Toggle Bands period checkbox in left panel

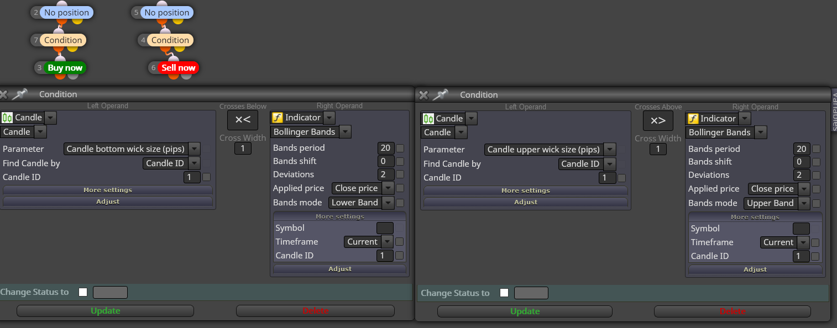(x=400, y=148)
